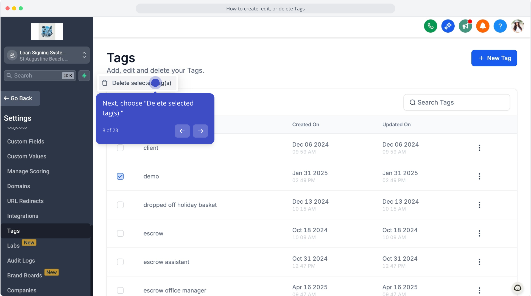The image size is (531, 296).
Task: Open Labs settings page
Action: pyautogui.click(x=13, y=246)
